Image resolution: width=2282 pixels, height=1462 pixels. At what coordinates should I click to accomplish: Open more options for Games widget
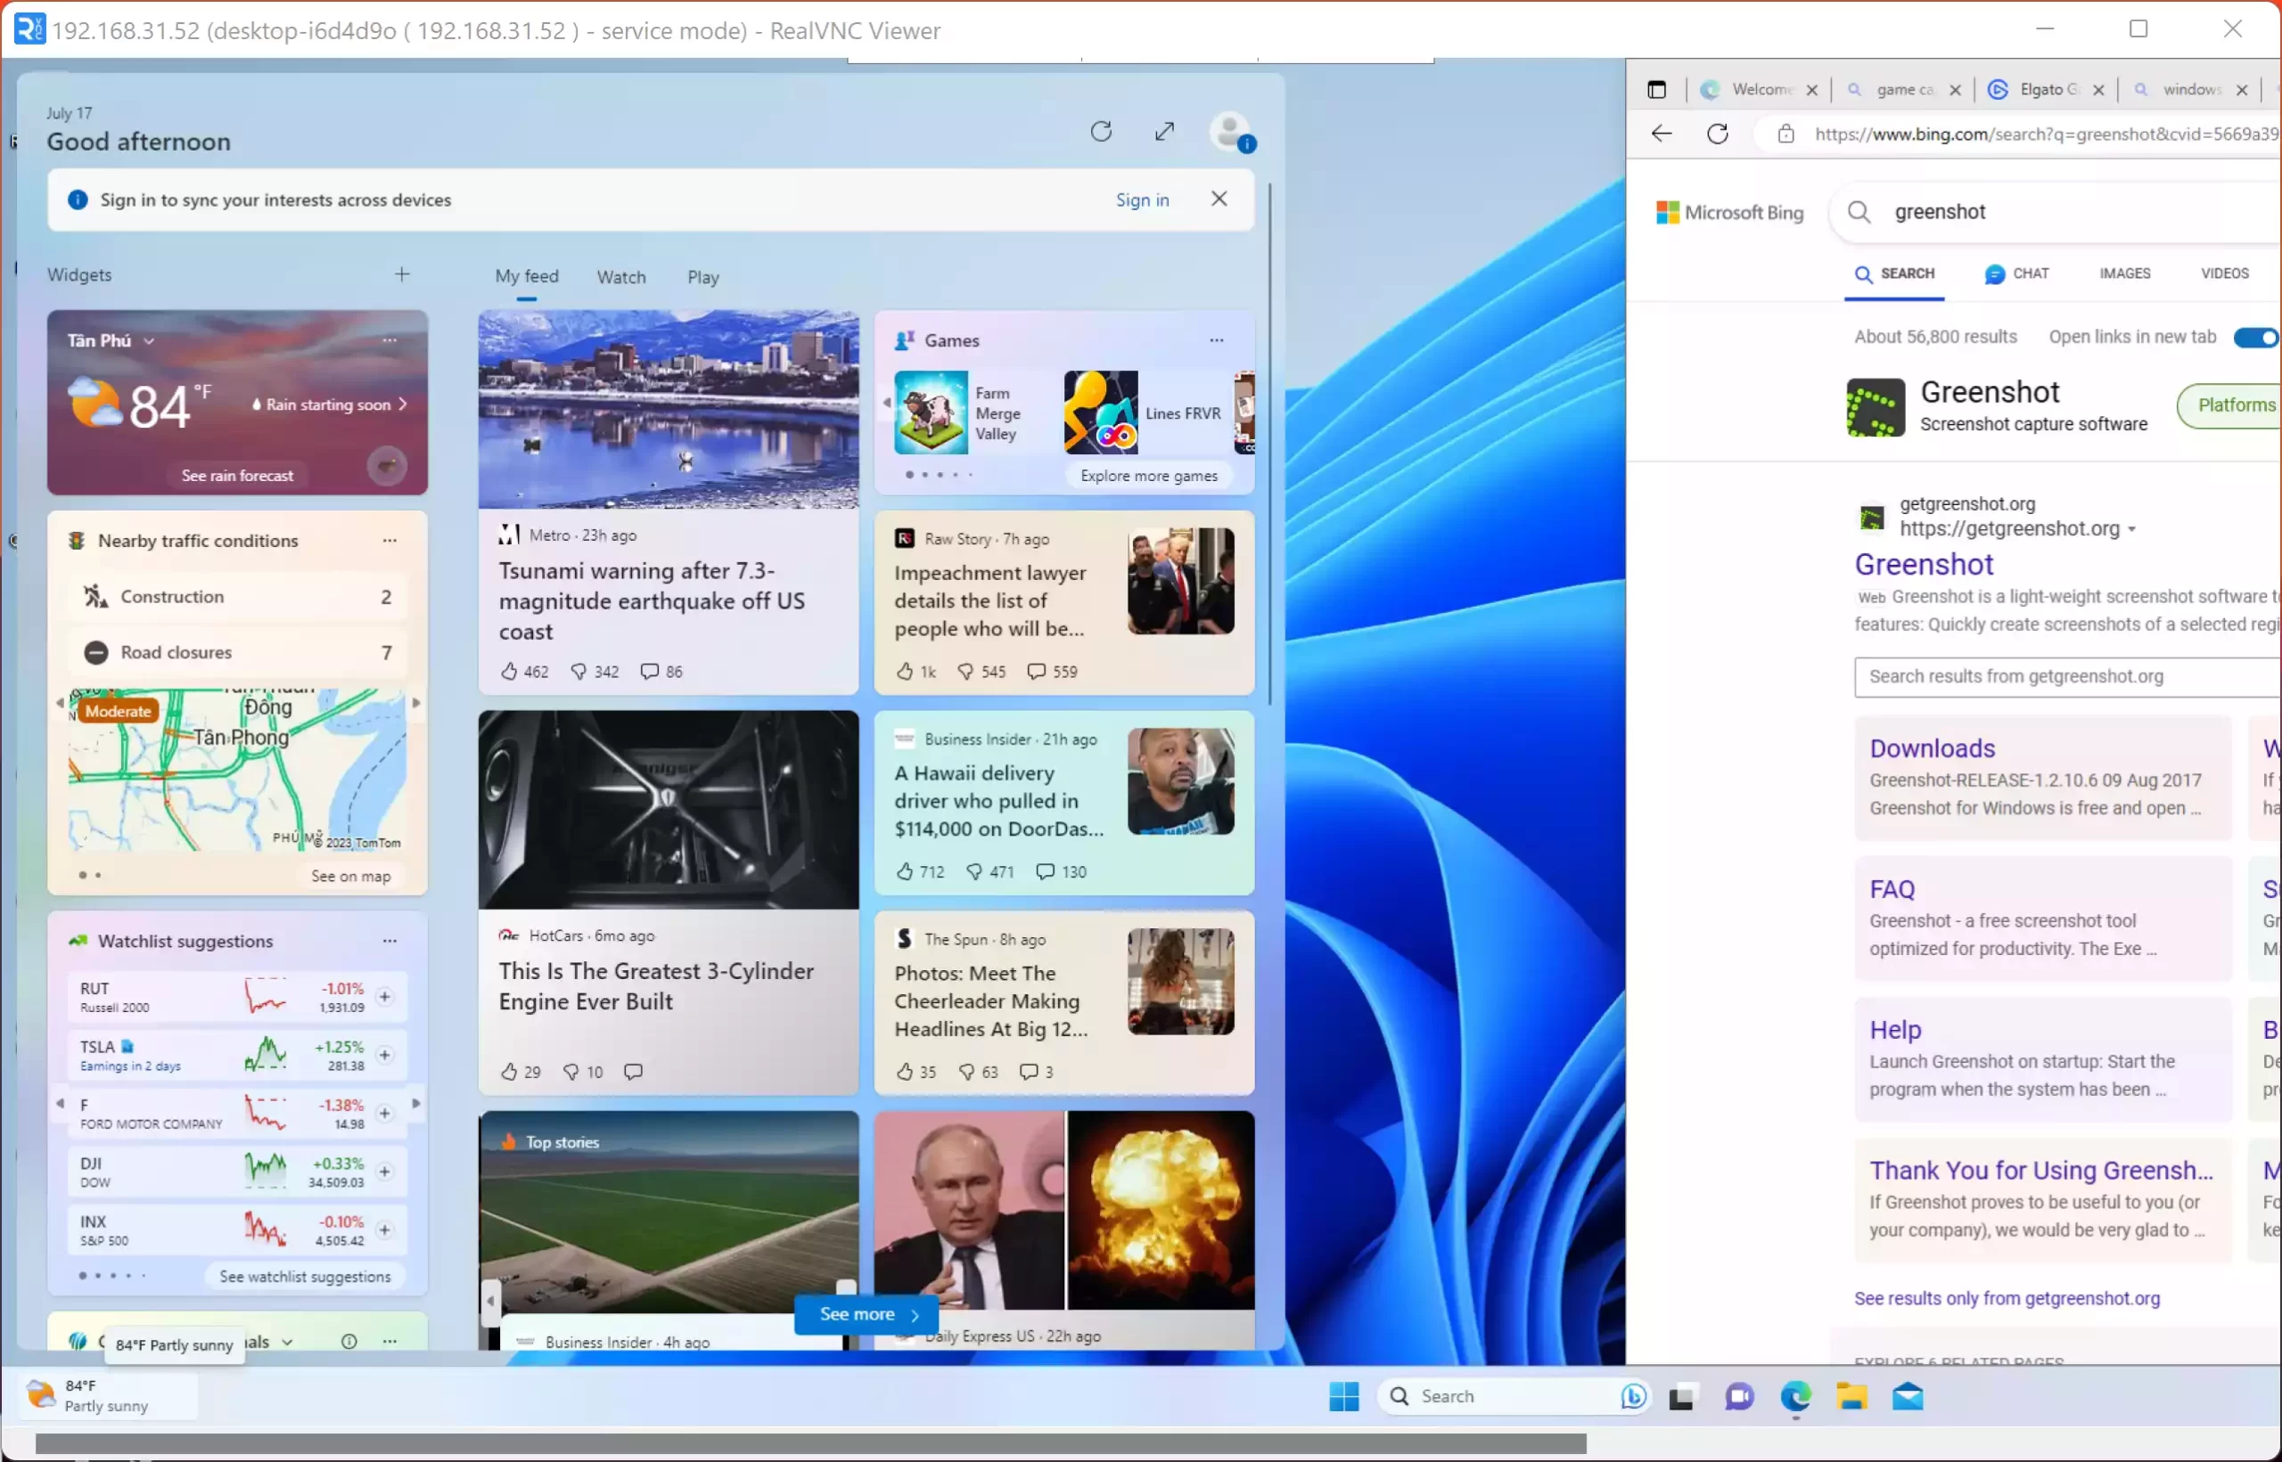click(x=1217, y=339)
